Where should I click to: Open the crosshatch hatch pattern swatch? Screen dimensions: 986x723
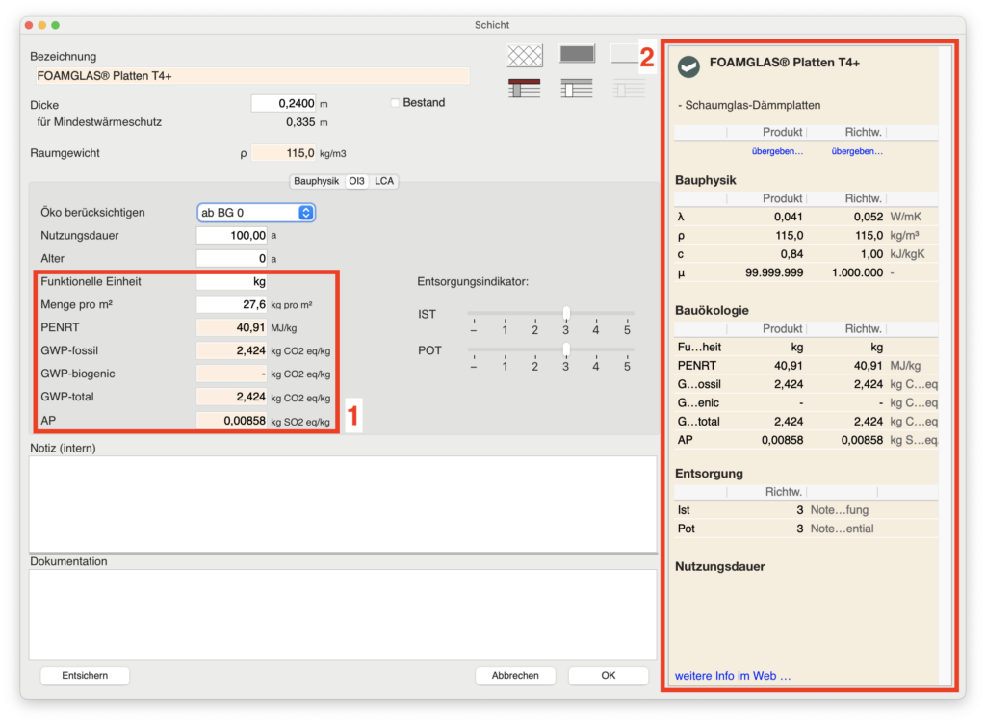point(525,55)
